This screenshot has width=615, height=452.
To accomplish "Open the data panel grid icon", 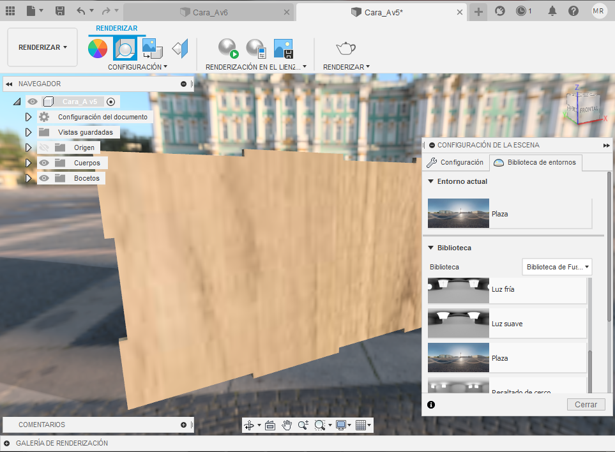I will [x=10, y=11].
